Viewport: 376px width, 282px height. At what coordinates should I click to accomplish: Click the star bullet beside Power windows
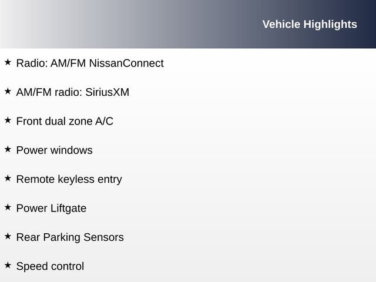pos(8,149)
